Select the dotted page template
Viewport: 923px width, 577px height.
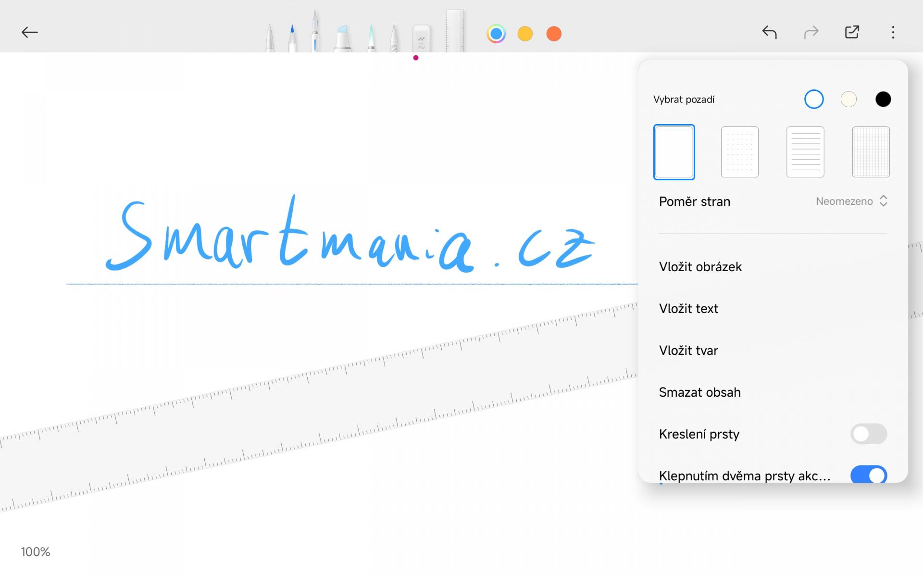(740, 152)
